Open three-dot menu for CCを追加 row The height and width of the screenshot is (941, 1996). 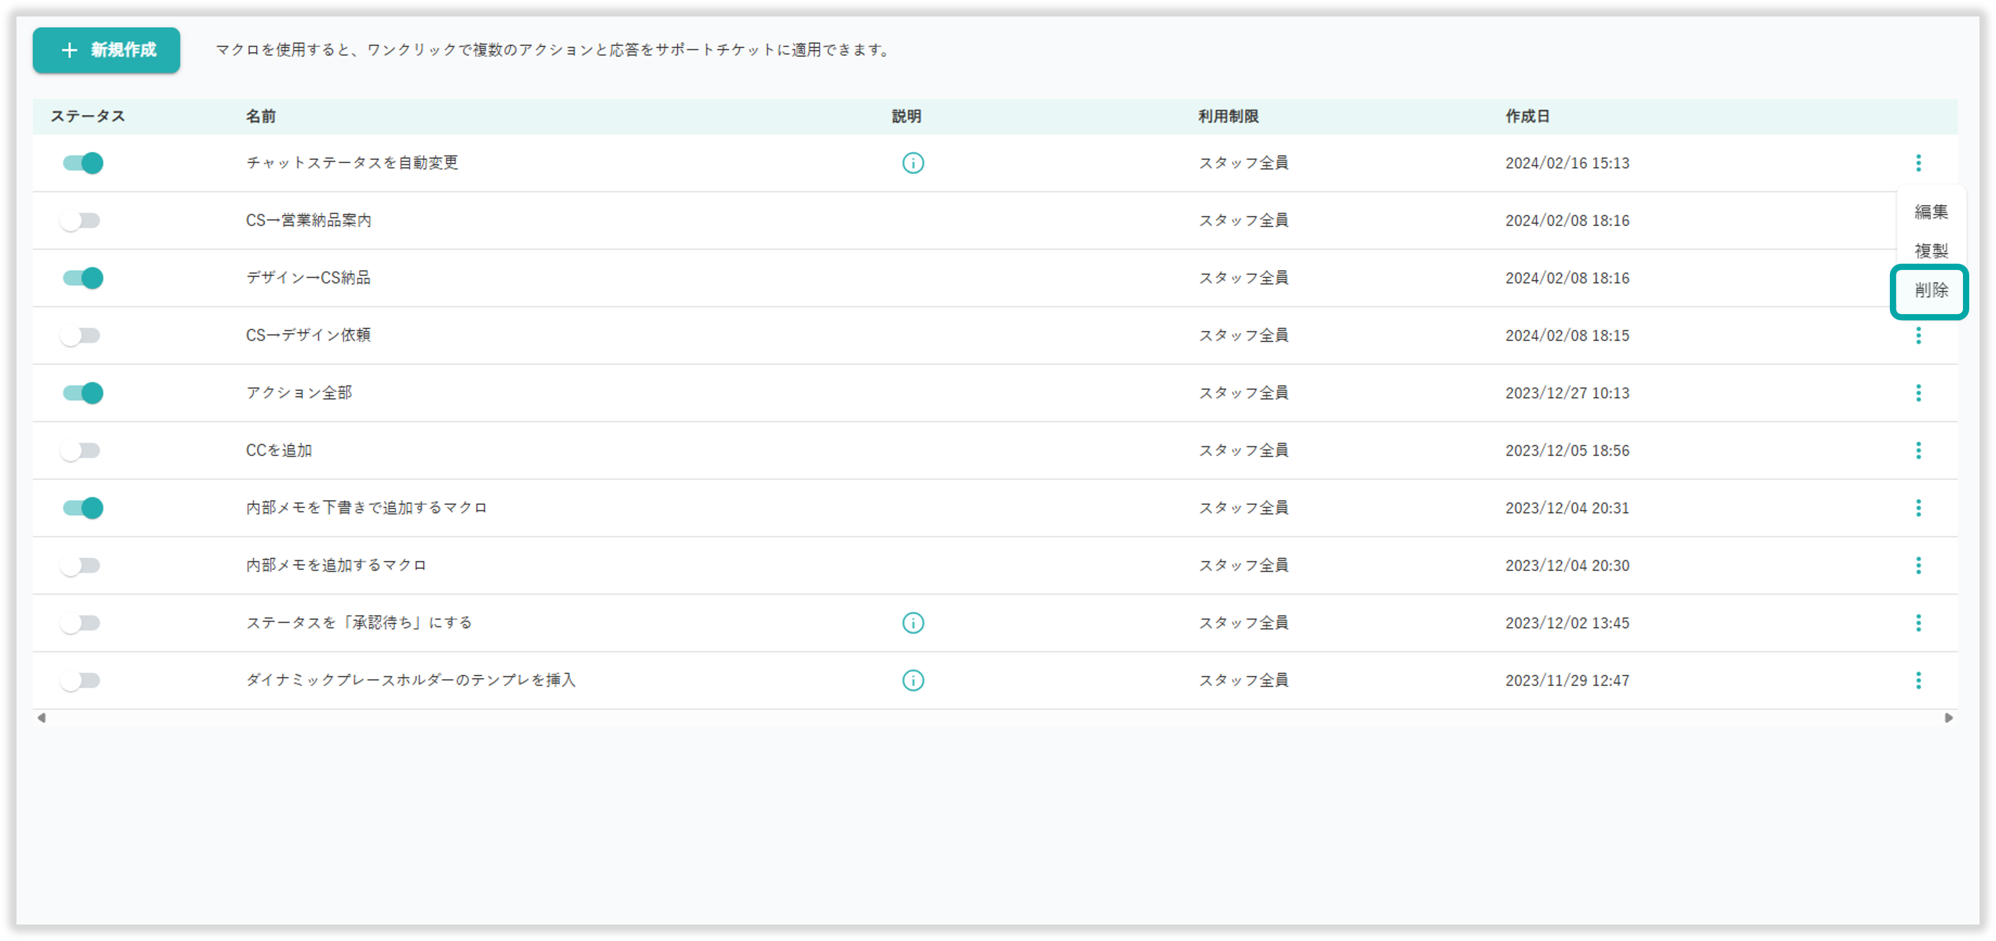[1918, 450]
